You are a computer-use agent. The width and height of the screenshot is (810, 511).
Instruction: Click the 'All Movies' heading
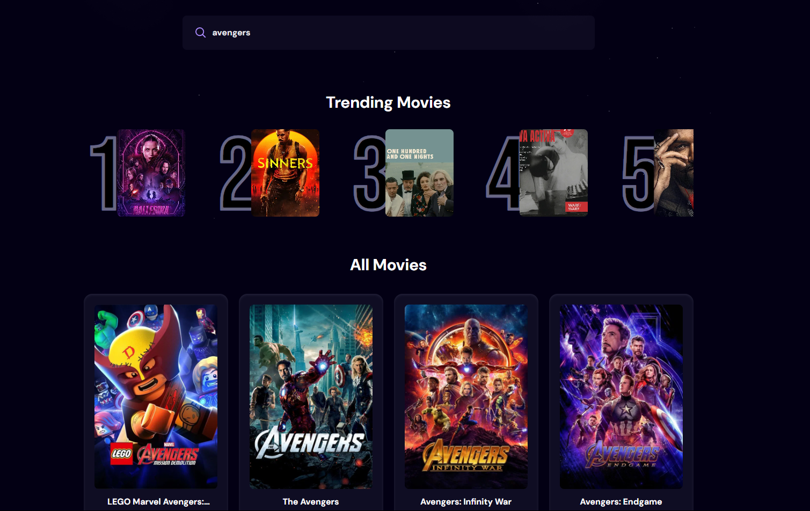[x=388, y=265]
